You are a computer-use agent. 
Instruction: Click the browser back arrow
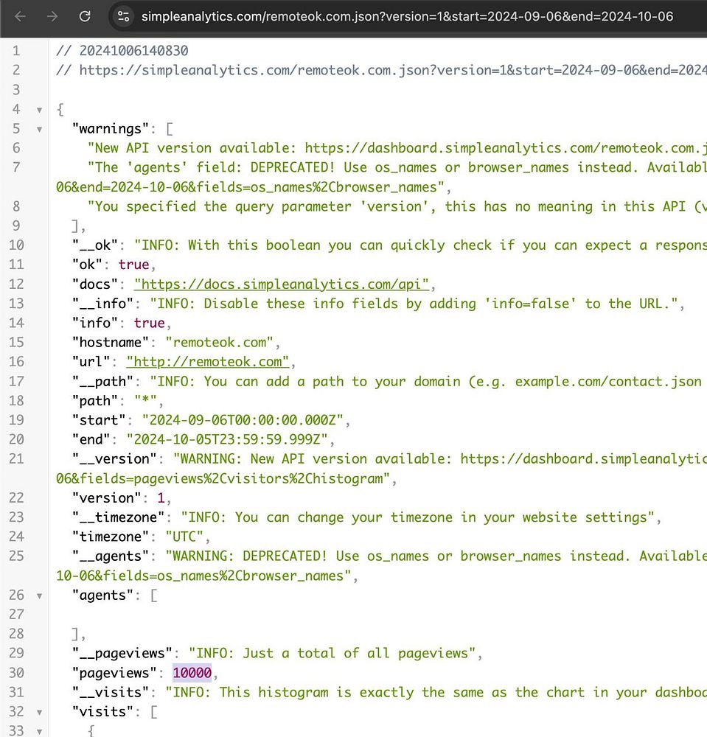20,16
